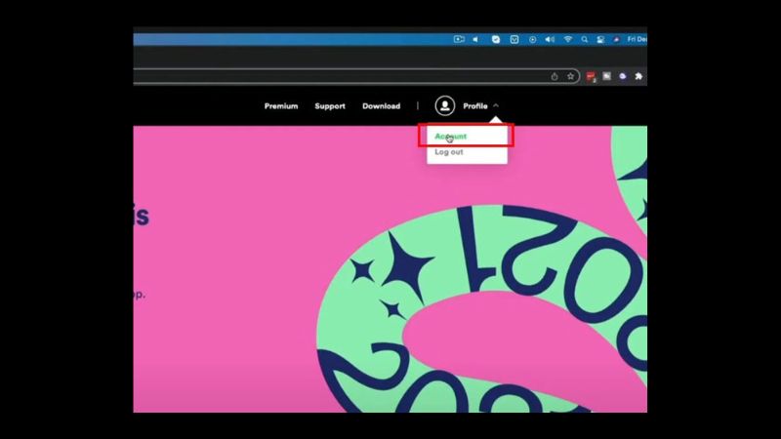Screen dimensions: 781x439
Task: Open the volume control in menu bar
Action: click(x=550, y=39)
